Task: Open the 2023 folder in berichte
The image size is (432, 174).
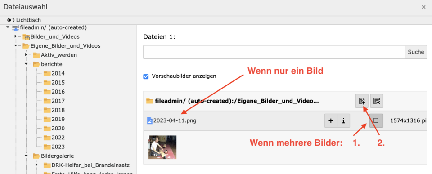Action: click(x=58, y=147)
